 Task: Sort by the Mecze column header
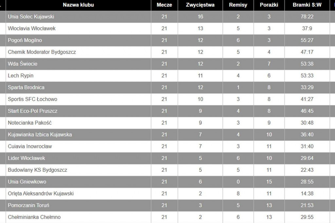(164, 5)
